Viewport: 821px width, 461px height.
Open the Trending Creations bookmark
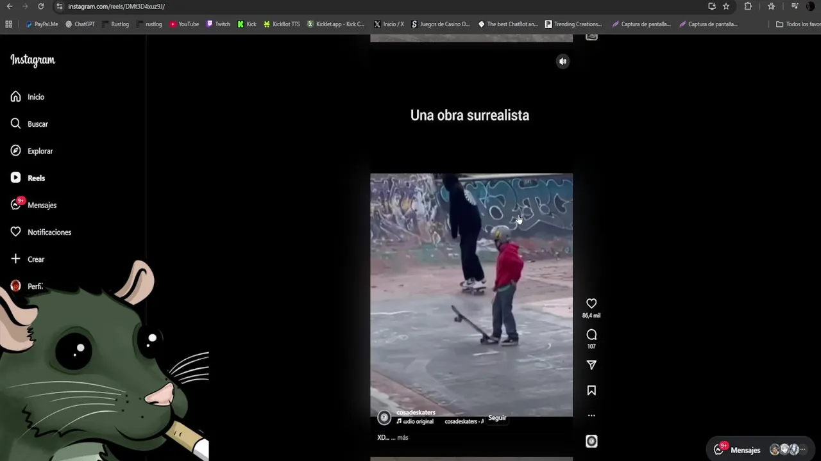(x=573, y=24)
